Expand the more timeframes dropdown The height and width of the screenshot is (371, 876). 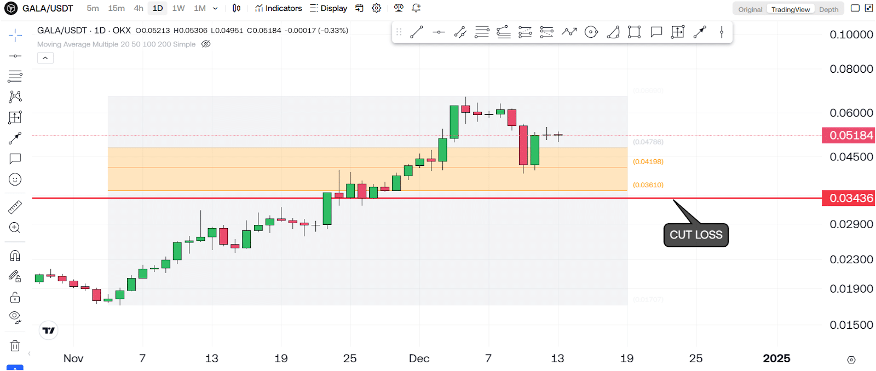[x=215, y=8]
